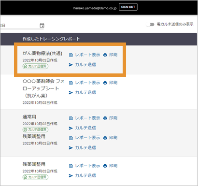The image size is (198, 186).
Task: Click hanako.yamada@demo.co.jp account text
Action: coord(95,8)
